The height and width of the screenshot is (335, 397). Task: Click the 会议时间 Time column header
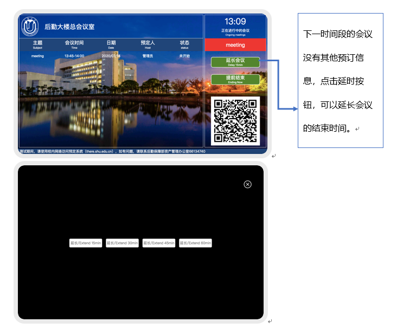74,44
